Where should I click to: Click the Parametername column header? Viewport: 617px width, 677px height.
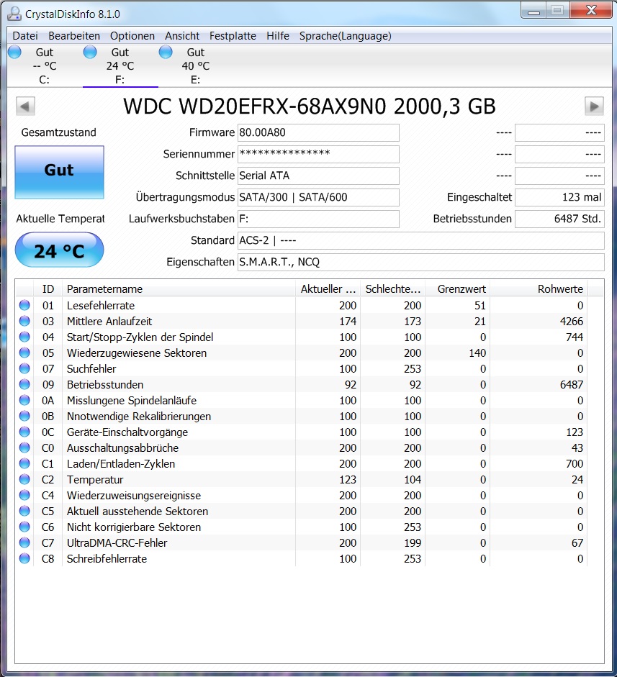point(179,288)
